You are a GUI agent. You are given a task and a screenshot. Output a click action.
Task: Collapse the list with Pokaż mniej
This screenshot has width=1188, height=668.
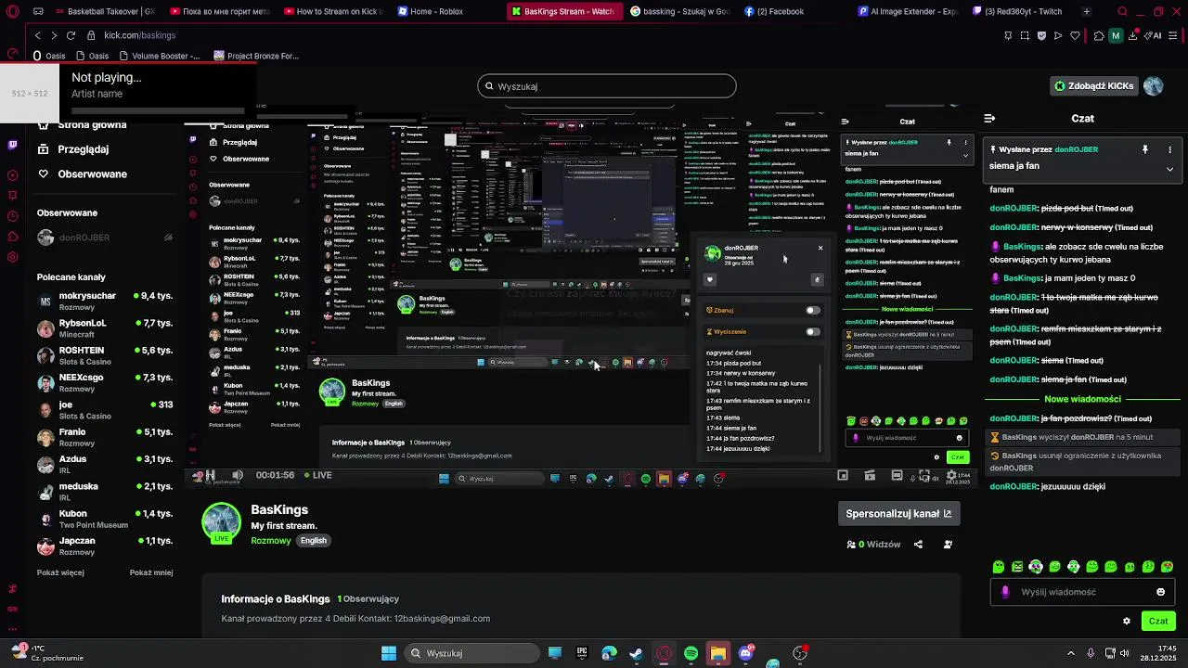(151, 572)
